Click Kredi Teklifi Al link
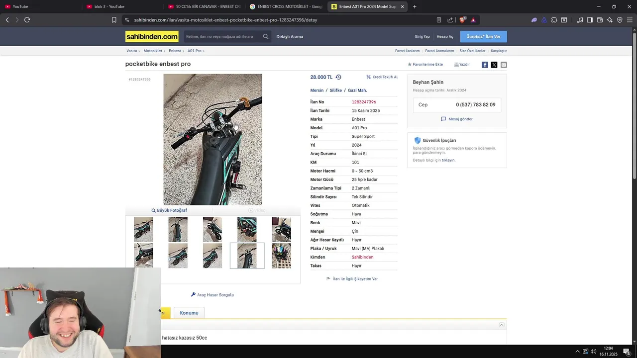Viewport: 637px width, 358px height. [382, 77]
